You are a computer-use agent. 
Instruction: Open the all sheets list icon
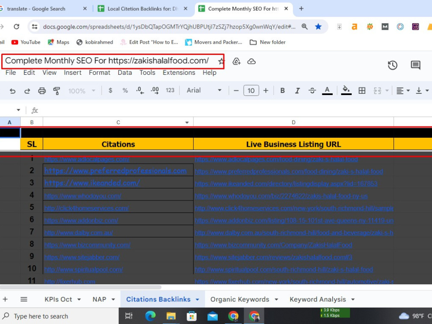24,299
